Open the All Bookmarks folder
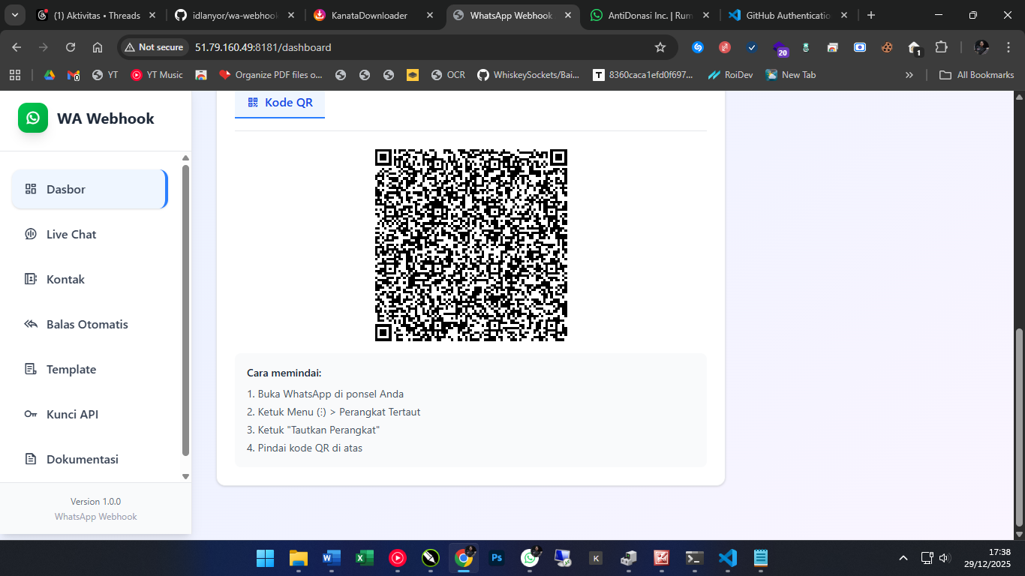The height and width of the screenshot is (576, 1025). (x=977, y=75)
